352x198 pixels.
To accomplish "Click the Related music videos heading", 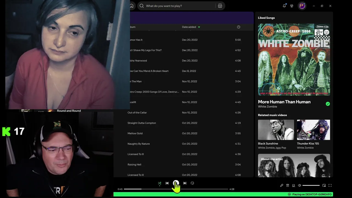I will point(272,115).
